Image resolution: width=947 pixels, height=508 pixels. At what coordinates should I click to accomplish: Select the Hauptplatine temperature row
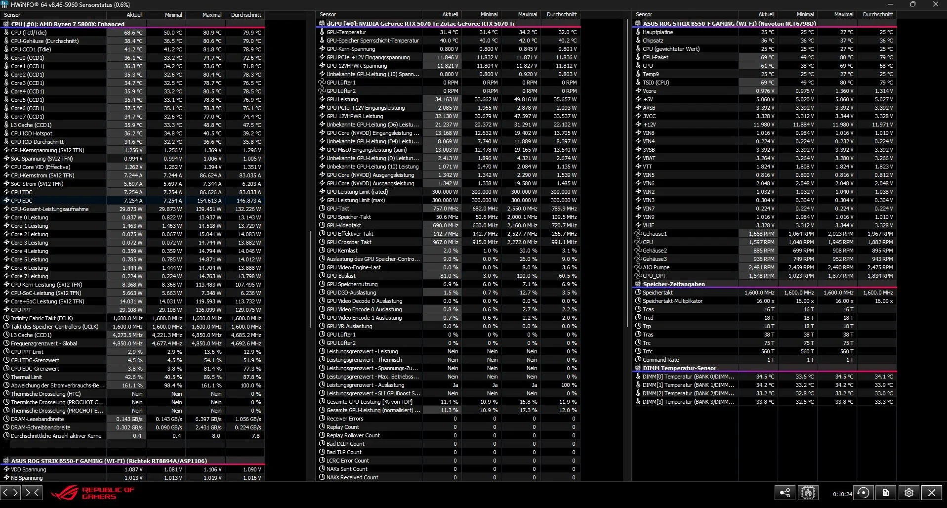click(x=765, y=32)
